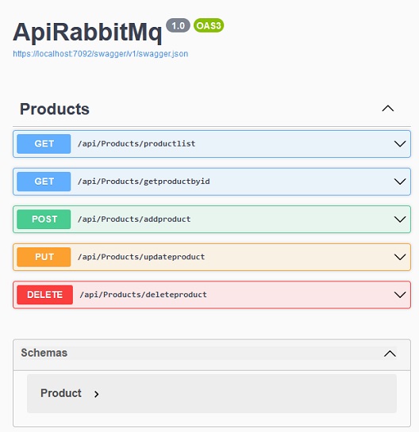Select the /api/Products/deleteproduct path
This screenshot has height=432, width=419.
pyautogui.click(x=143, y=295)
